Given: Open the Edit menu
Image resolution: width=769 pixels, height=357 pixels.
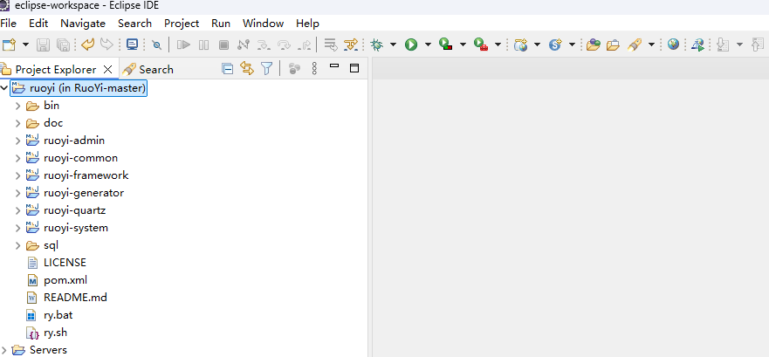Looking at the screenshot, I should tap(38, 23).
